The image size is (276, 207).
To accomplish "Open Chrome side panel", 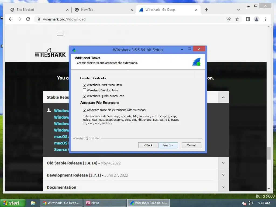I will pyautogui.click(x=248, y=19).
